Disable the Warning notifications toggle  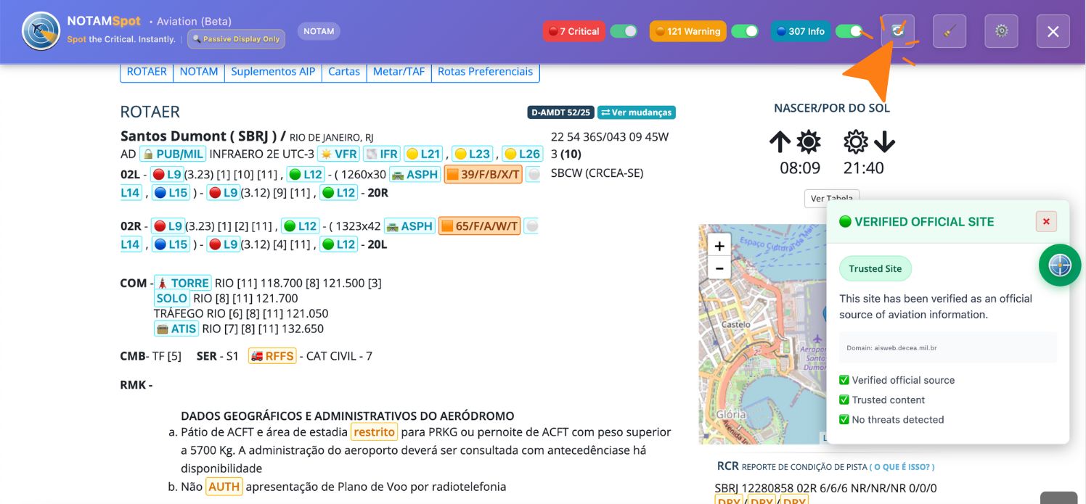(x=743, y=31)
